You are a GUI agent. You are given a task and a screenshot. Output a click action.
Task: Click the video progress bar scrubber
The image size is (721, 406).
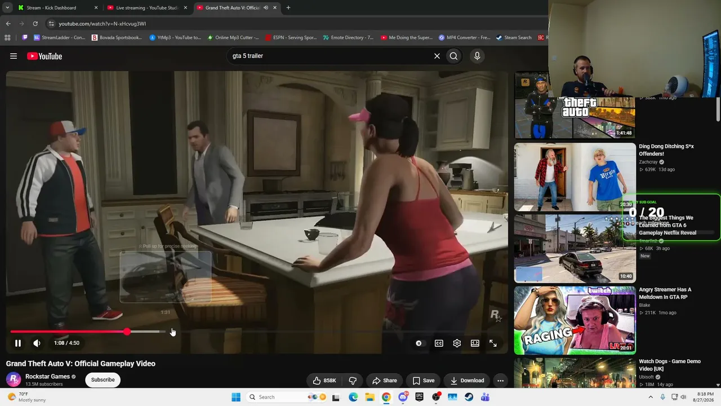pos(127,332)
